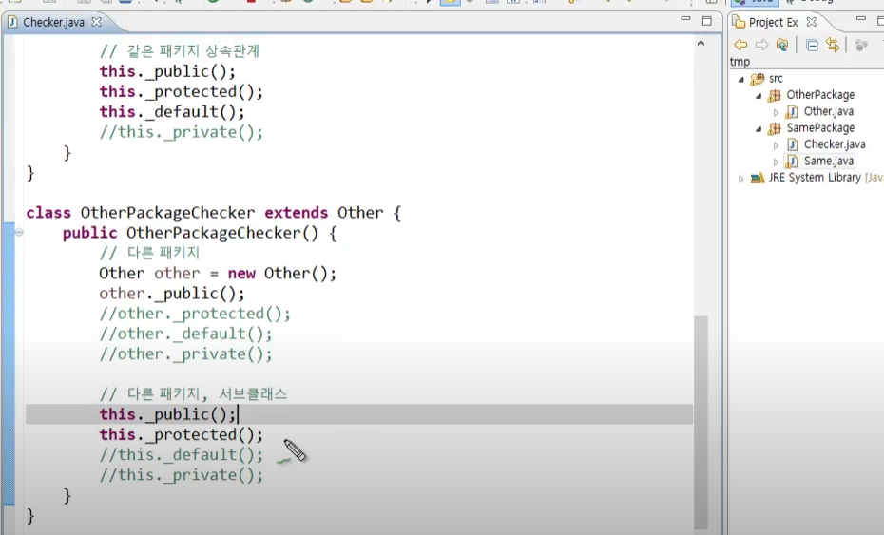884x535 pixels.
Task: Click the comment '//other._protected();'
Action: click(x=195, y=314)
